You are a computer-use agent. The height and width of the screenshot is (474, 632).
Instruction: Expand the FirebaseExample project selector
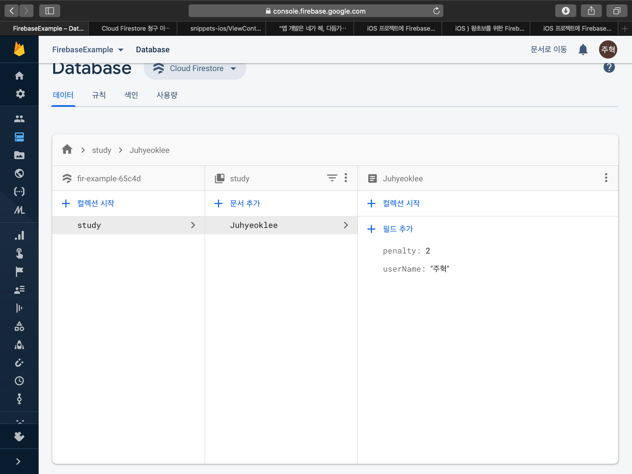(x=88, y=50)
